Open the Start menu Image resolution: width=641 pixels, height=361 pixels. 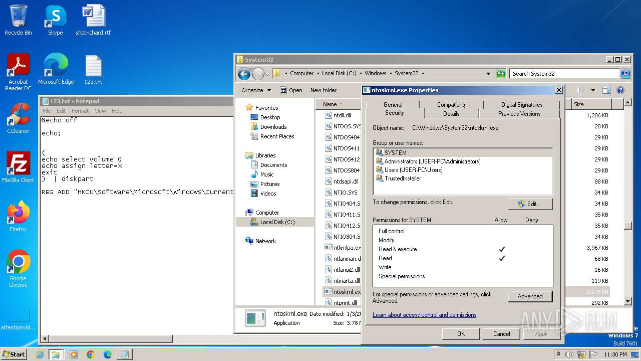14,354
